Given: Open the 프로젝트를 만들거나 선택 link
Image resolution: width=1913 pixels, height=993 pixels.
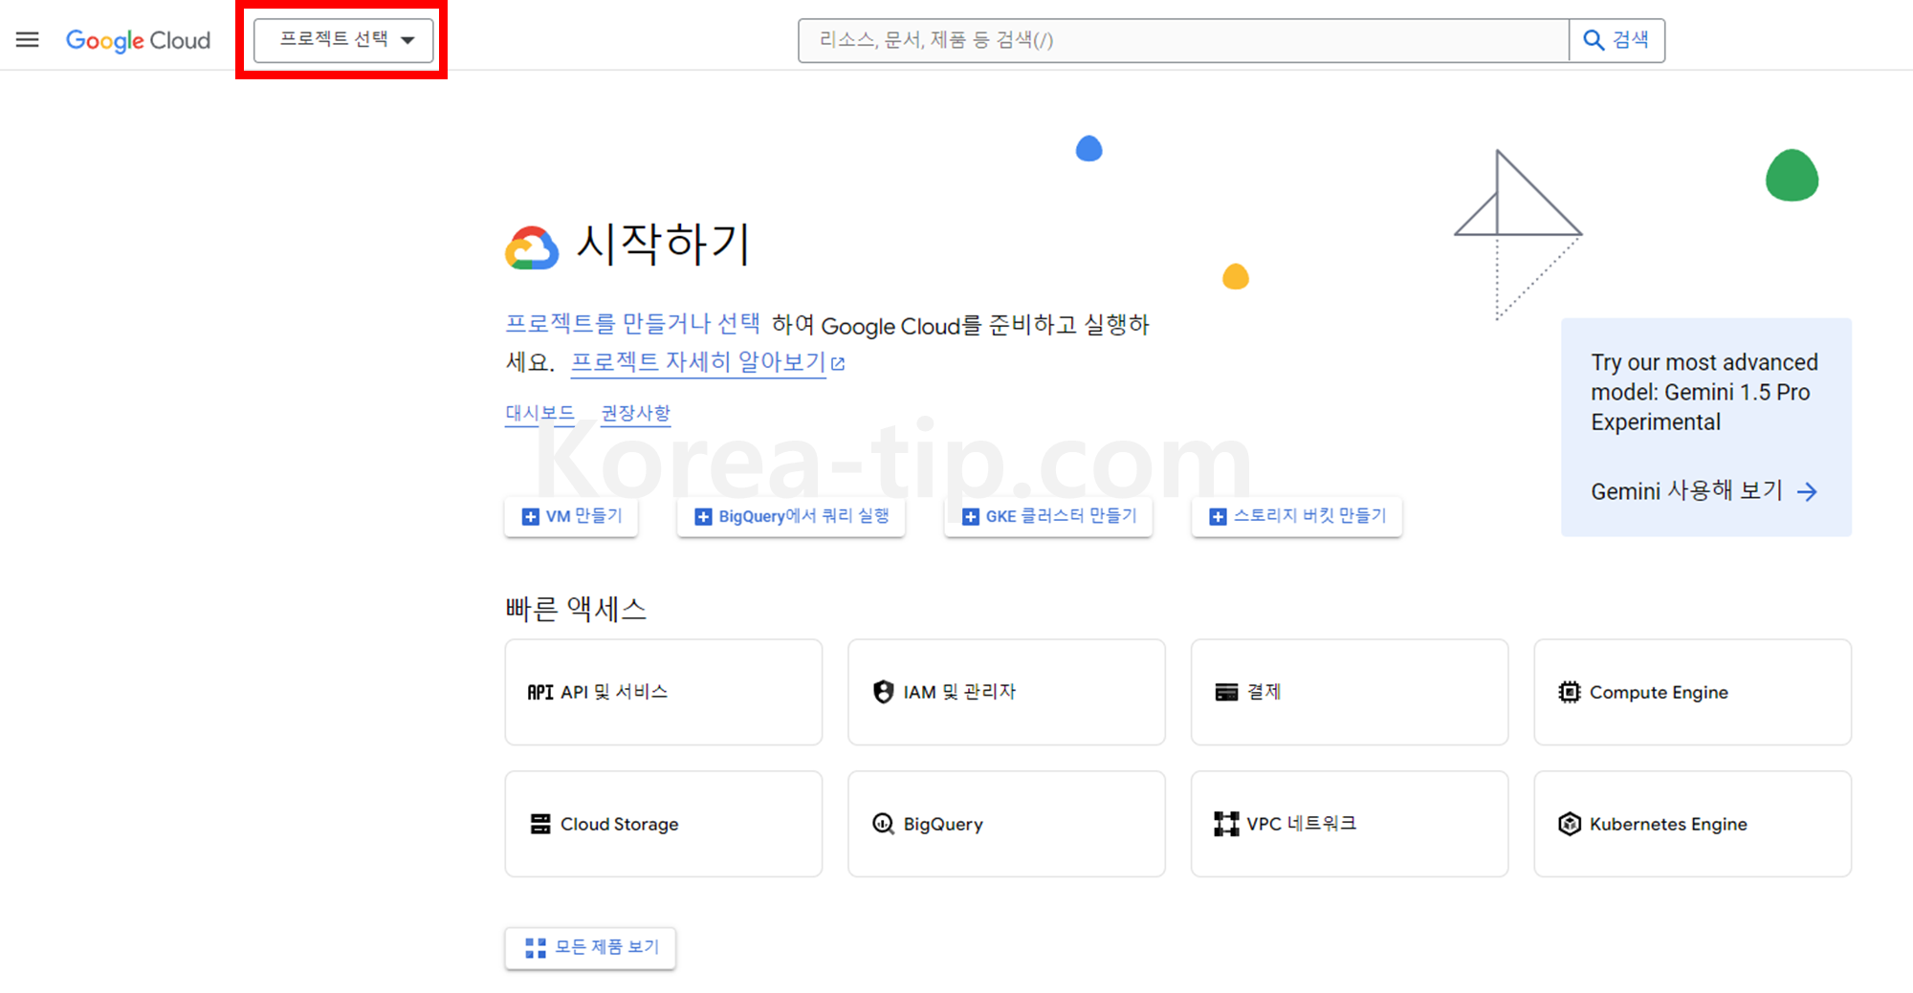Looking at the screenshot, I should click(632, 324).
